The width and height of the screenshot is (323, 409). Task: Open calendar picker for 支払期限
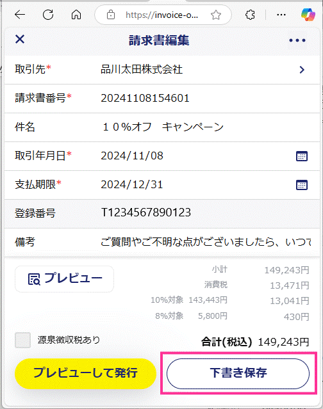302,185
